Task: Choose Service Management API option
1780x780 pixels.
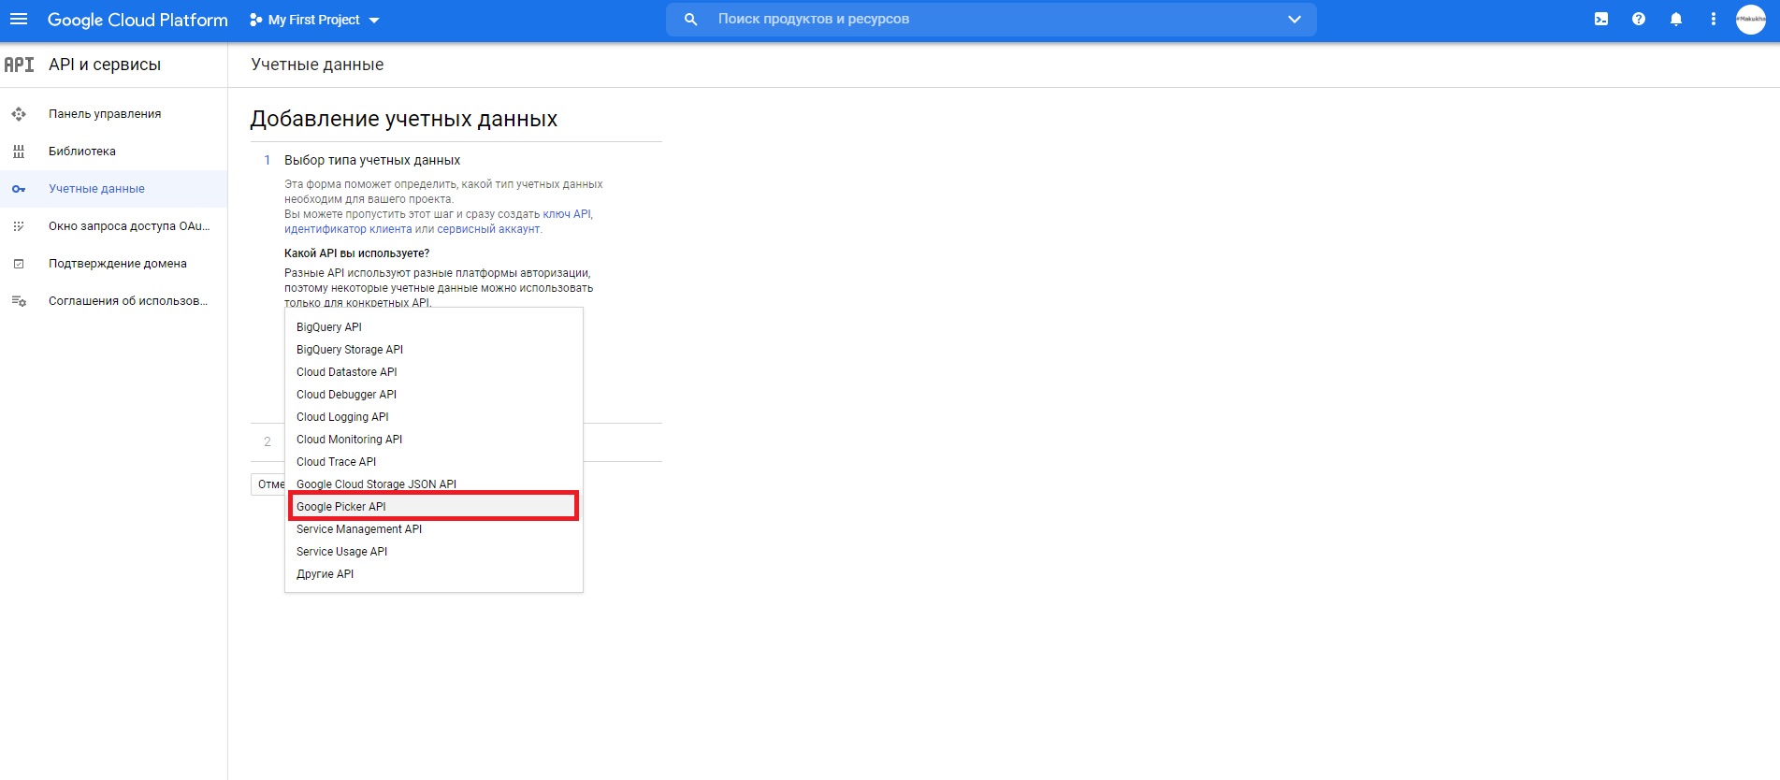Action: pos(434,529)
